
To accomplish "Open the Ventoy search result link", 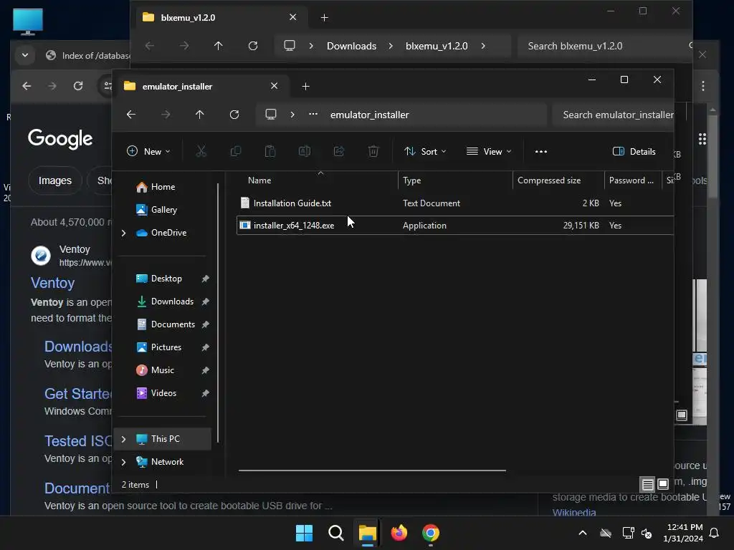I will 52,283.
